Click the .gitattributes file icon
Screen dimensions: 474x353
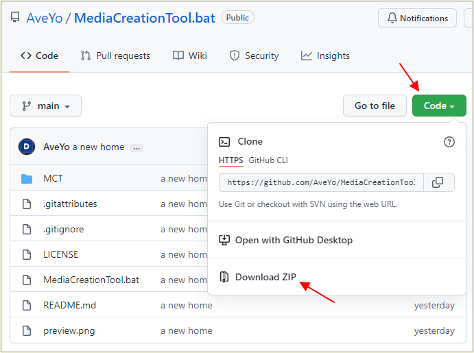pyautogui.click(x=27, y=204)
